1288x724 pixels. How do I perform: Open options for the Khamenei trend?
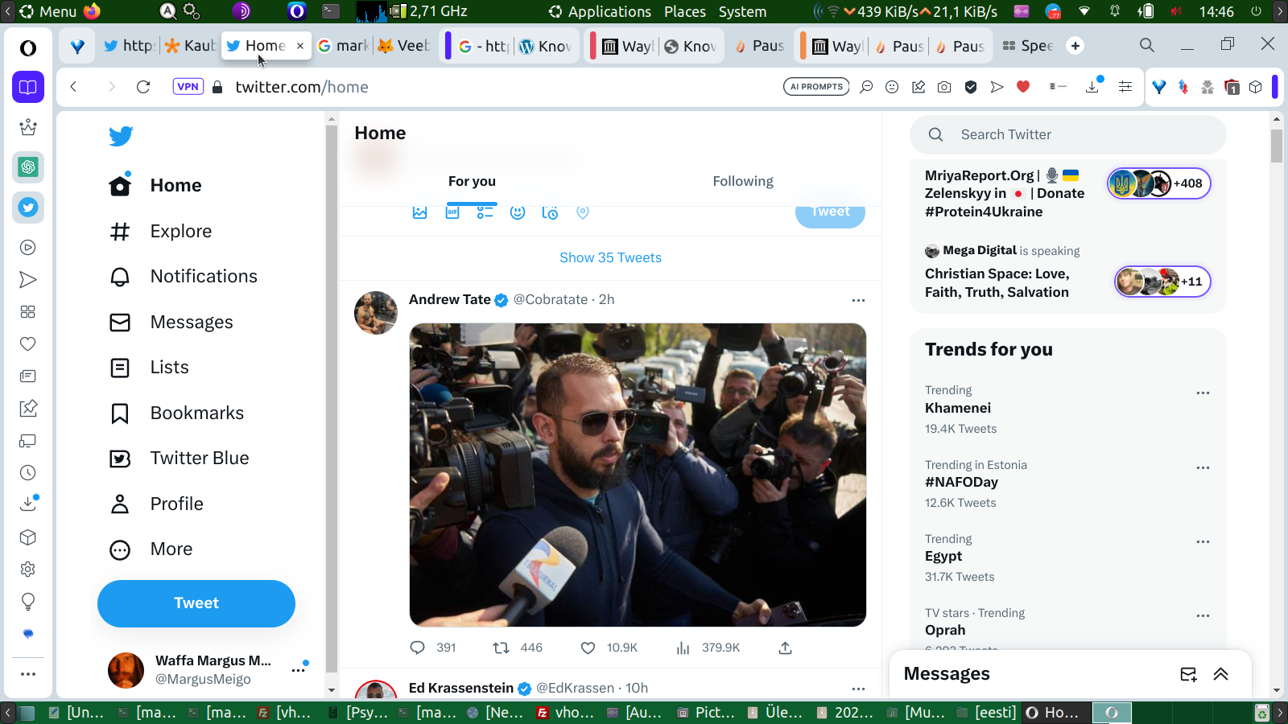click(1203, 393)
